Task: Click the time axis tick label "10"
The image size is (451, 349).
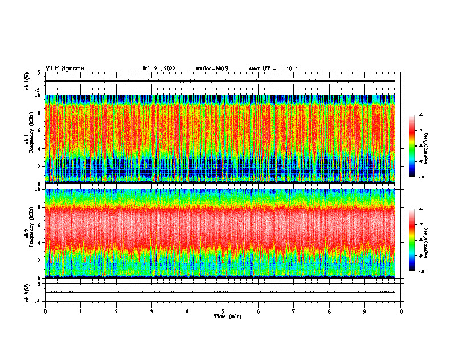Action: tap(400, 311)
